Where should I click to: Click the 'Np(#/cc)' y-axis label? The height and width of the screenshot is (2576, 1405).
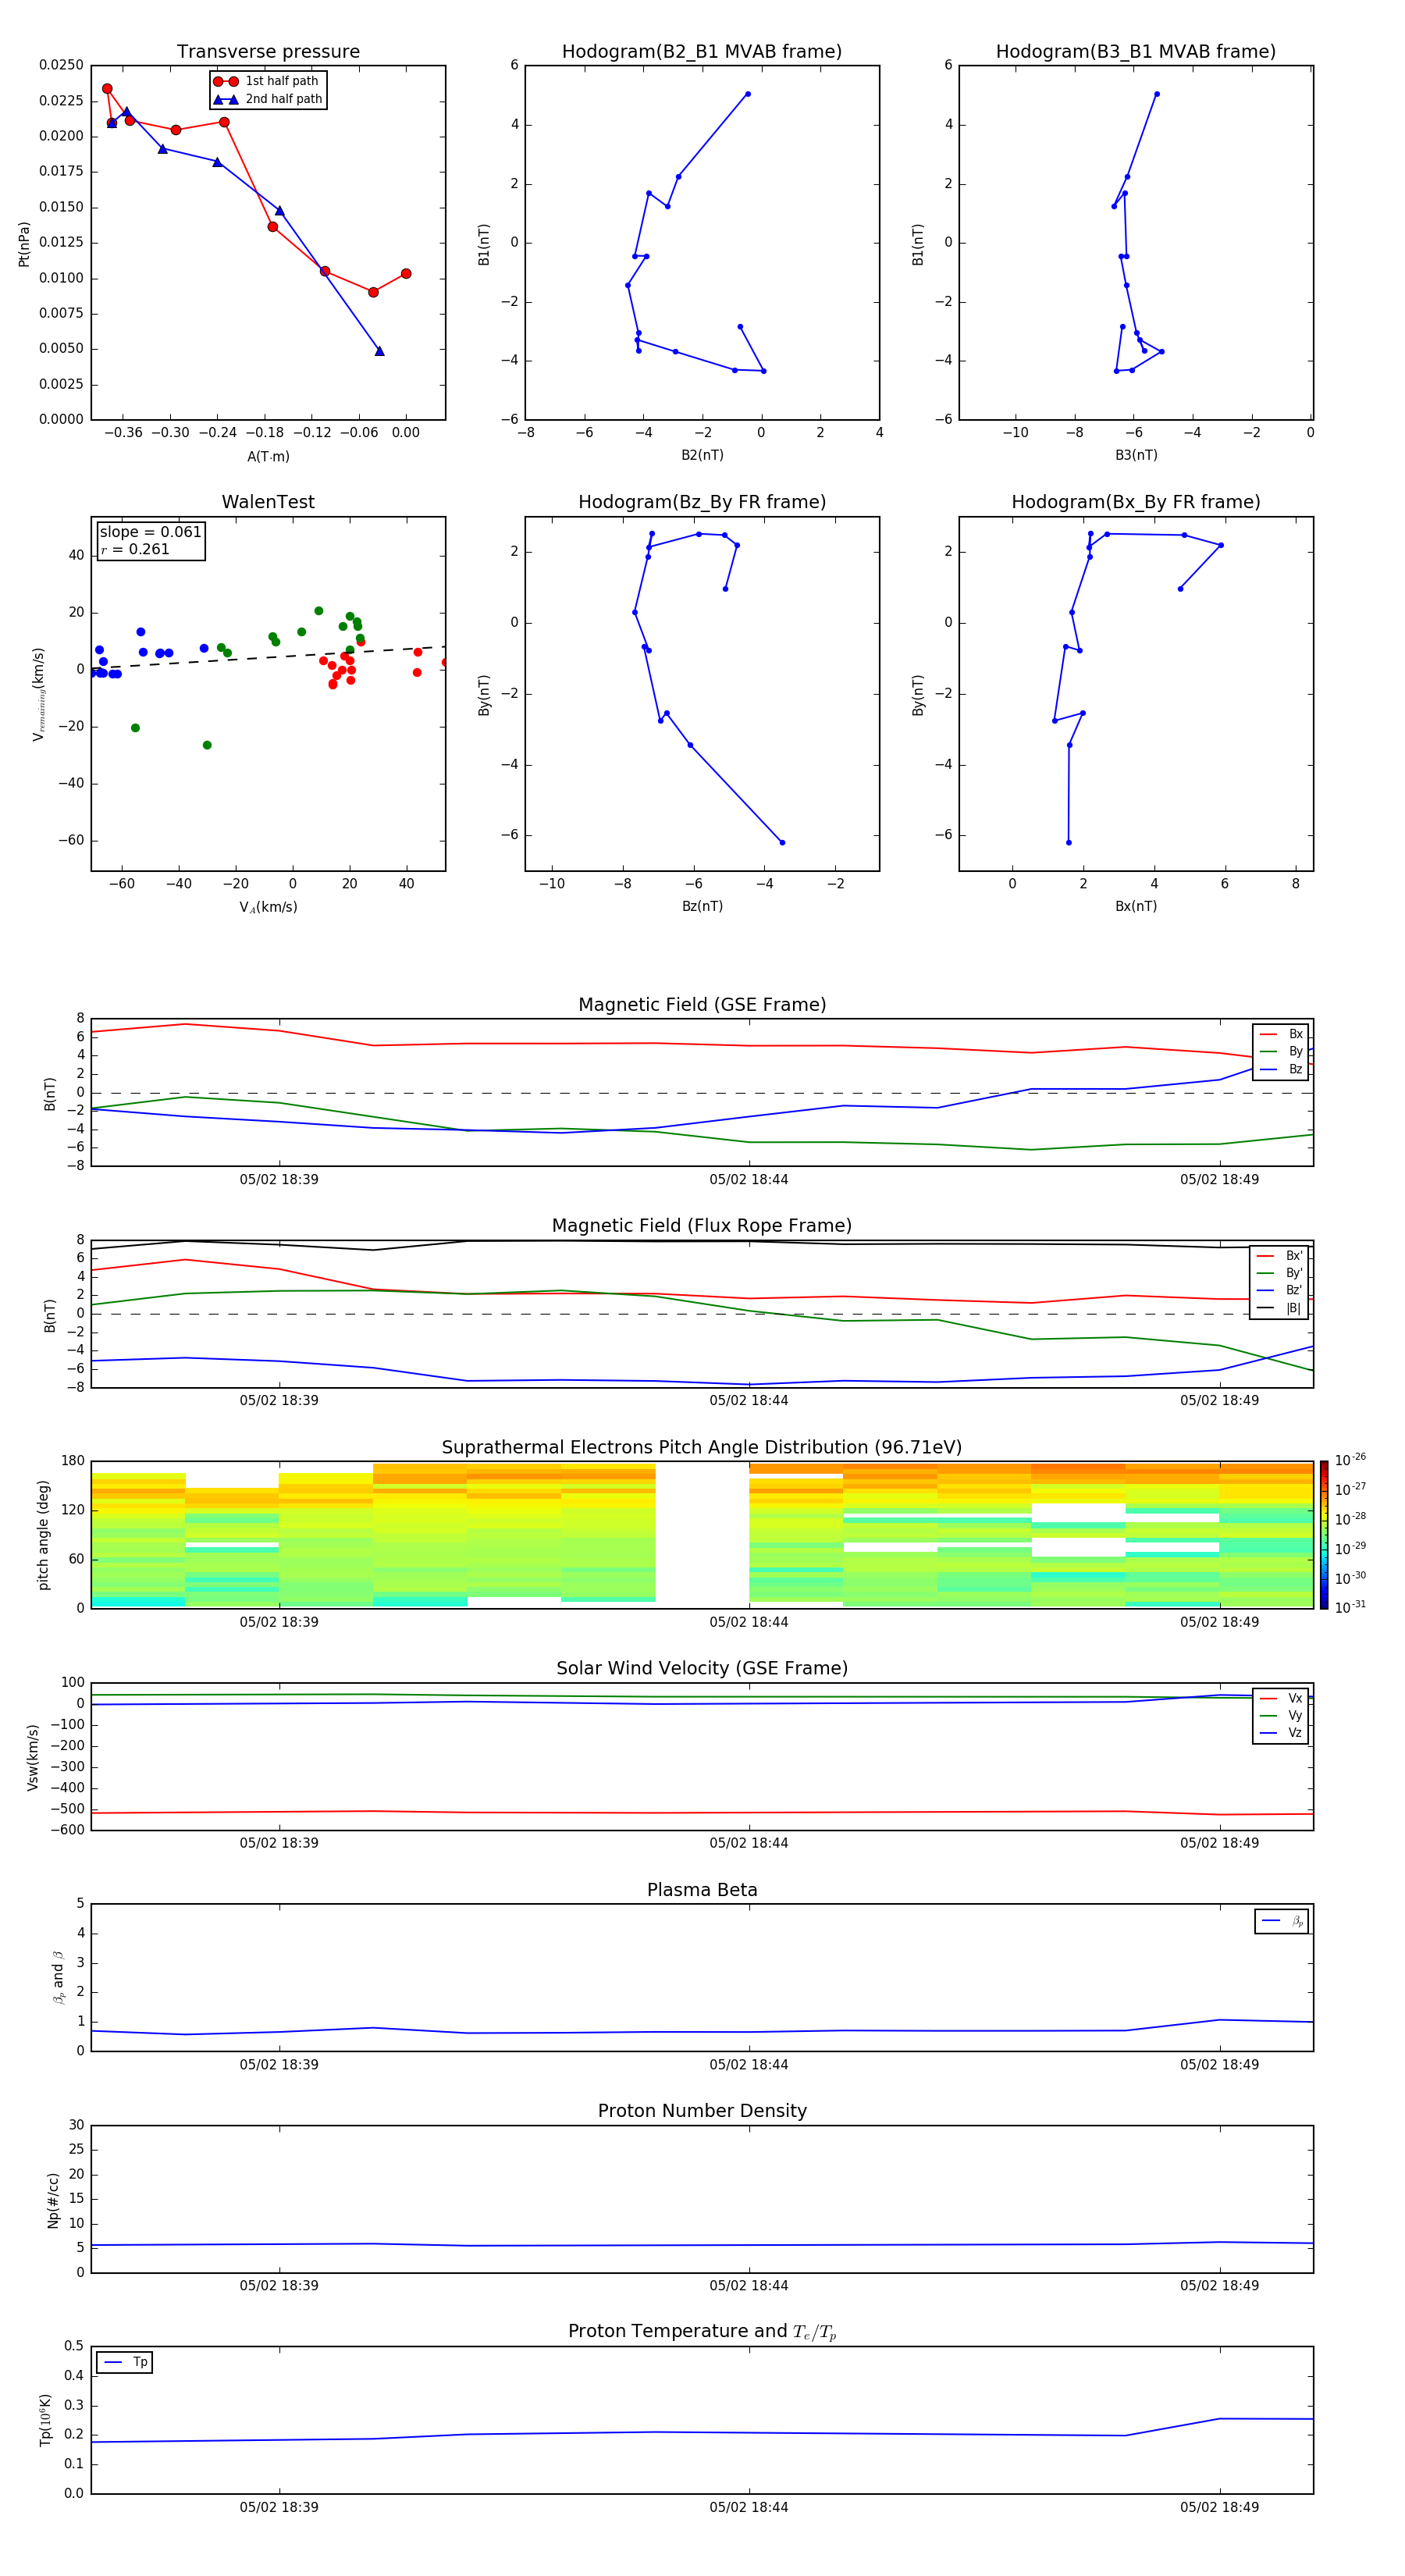pyautogui.click(x=53, y=2199)
